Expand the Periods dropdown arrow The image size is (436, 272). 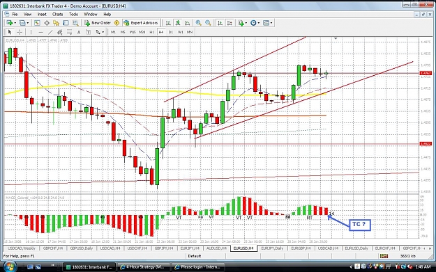pos(259,23)
